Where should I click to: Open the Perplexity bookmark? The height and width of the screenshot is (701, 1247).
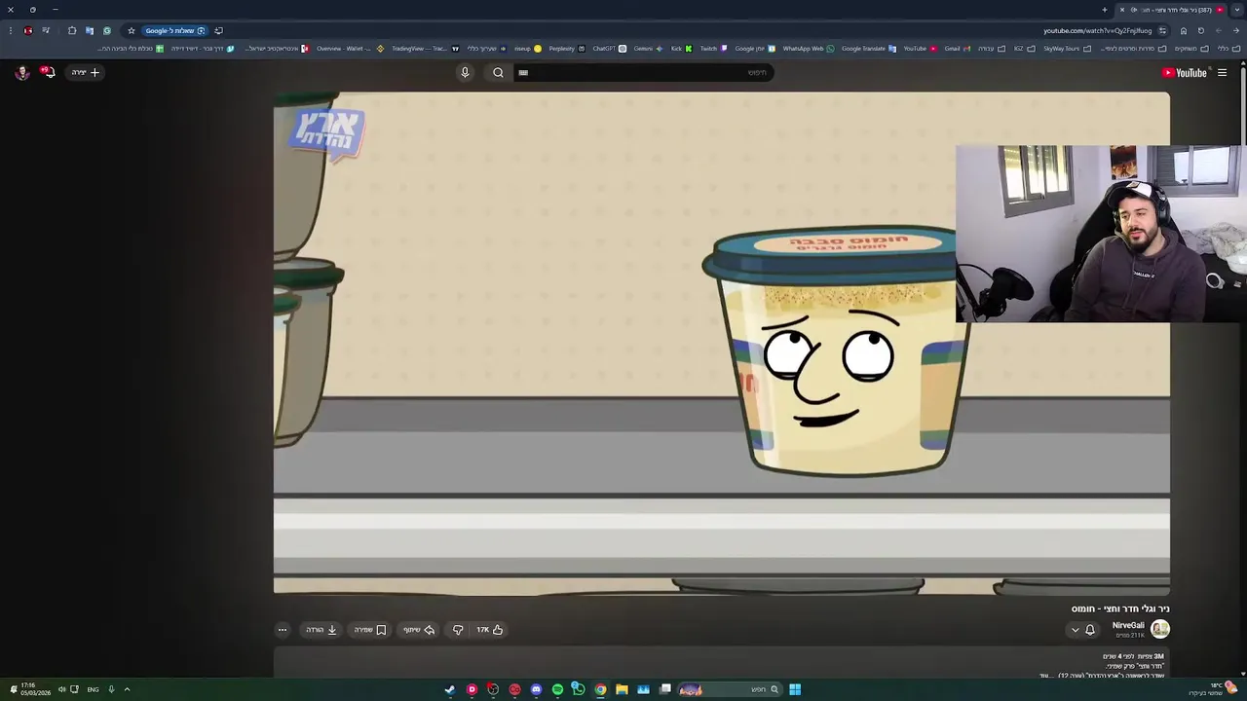pyautogui.click(x=567, y=49)
